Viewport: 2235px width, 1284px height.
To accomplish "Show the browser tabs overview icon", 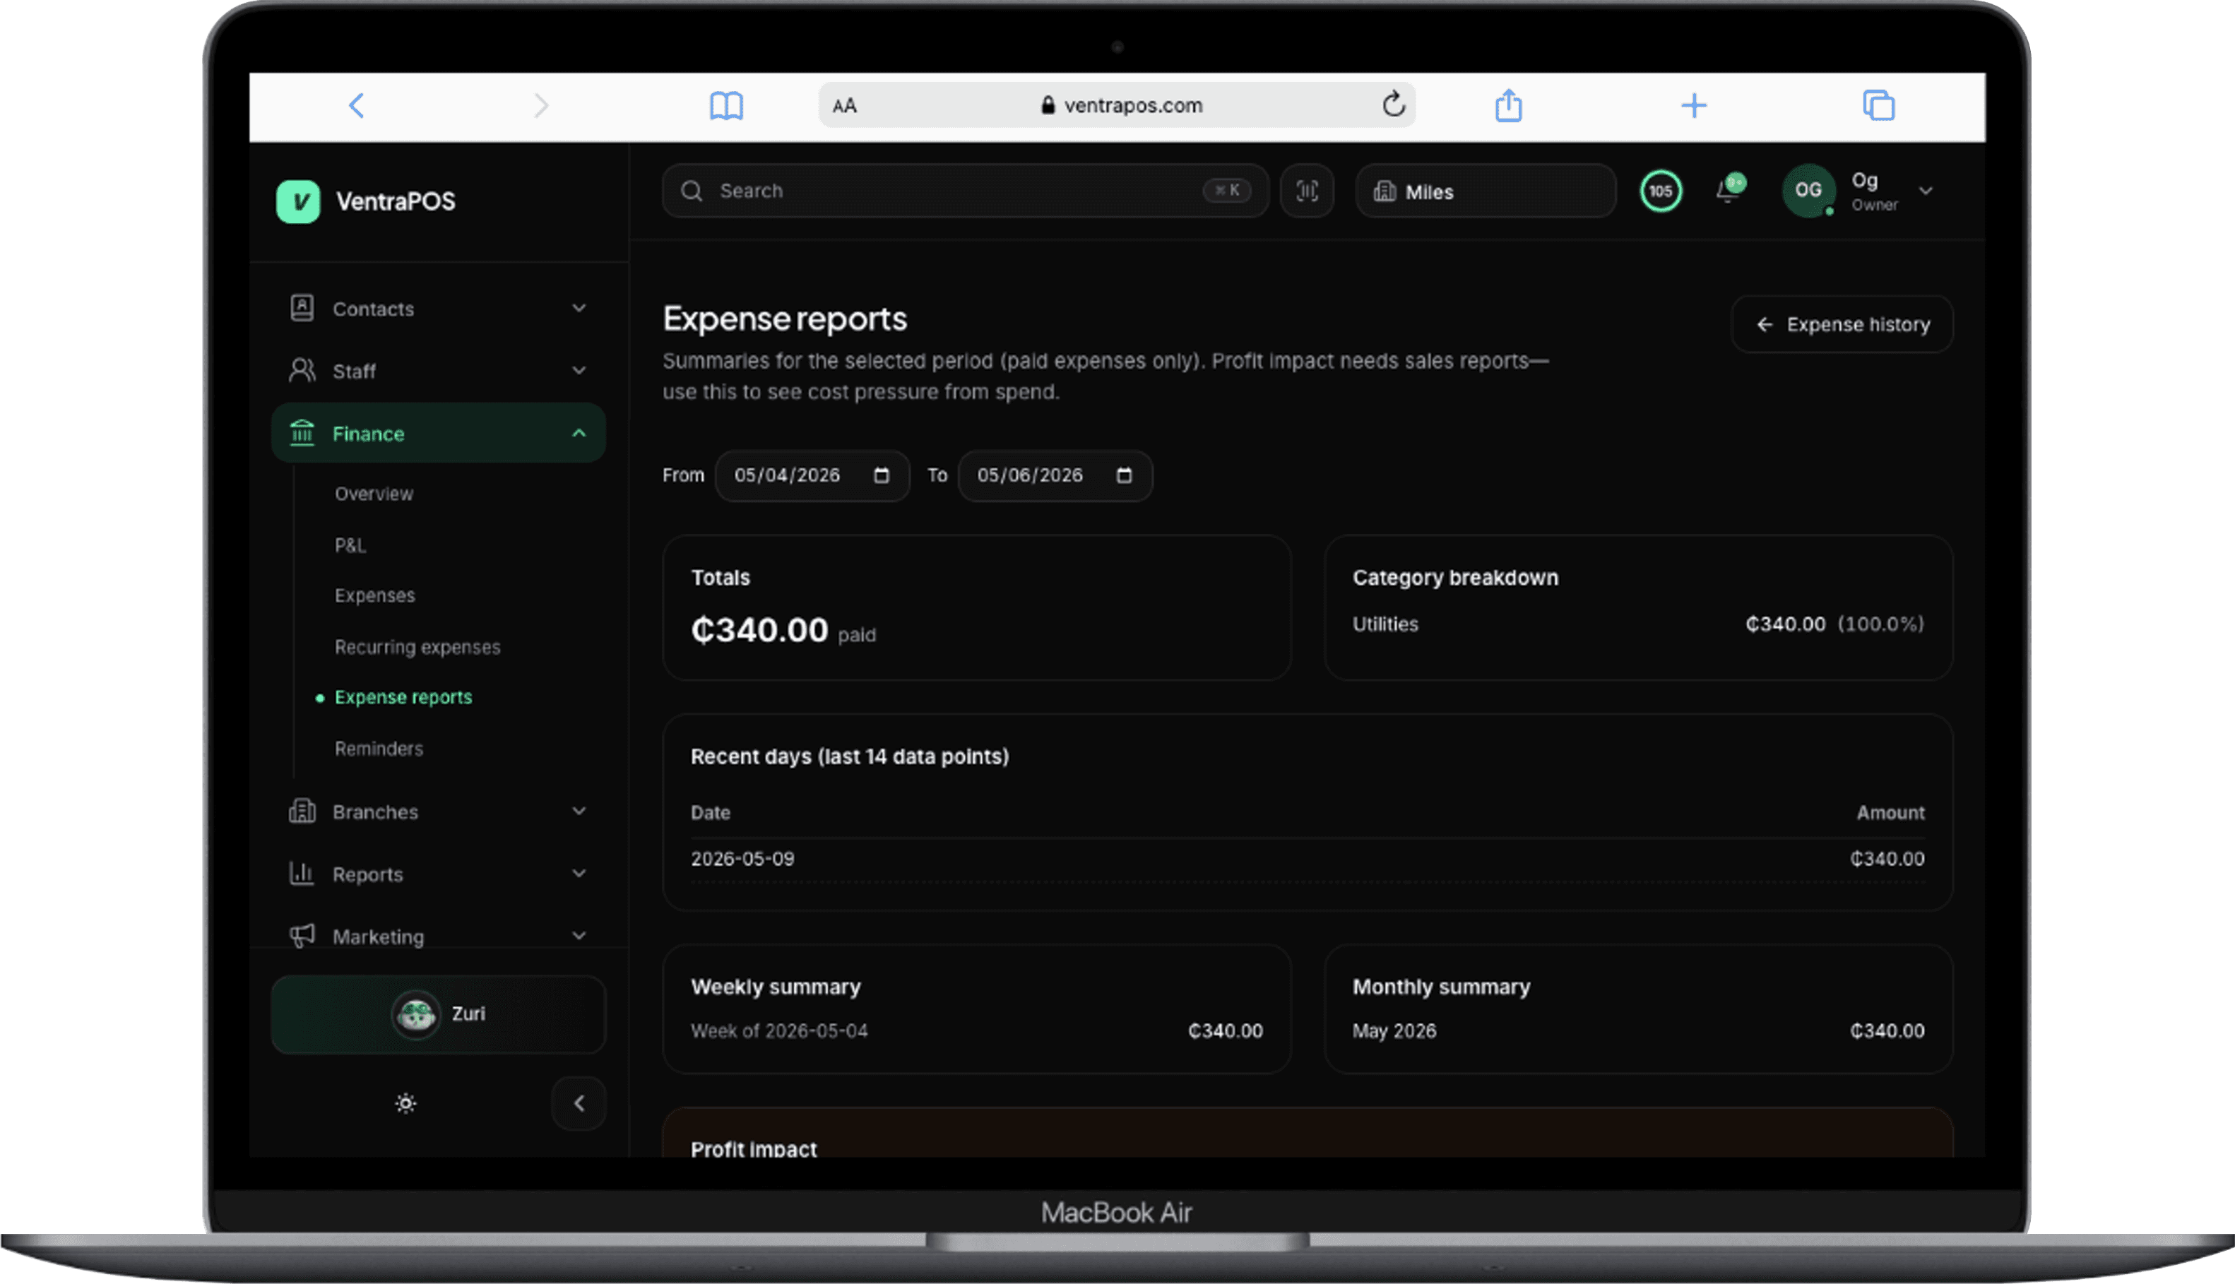I will point(1879,105).
